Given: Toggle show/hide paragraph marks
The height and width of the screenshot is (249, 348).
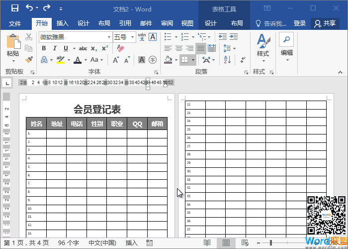Looking at the screenshot, I should pyautogui.click(x=243, y=60).
